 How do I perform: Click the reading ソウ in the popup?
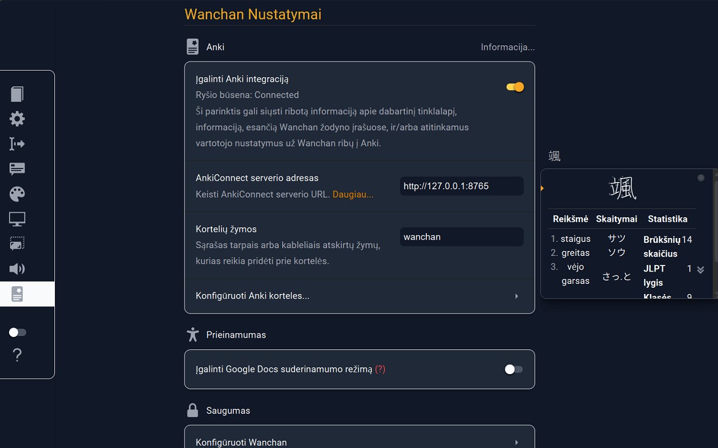click(616, 253)
